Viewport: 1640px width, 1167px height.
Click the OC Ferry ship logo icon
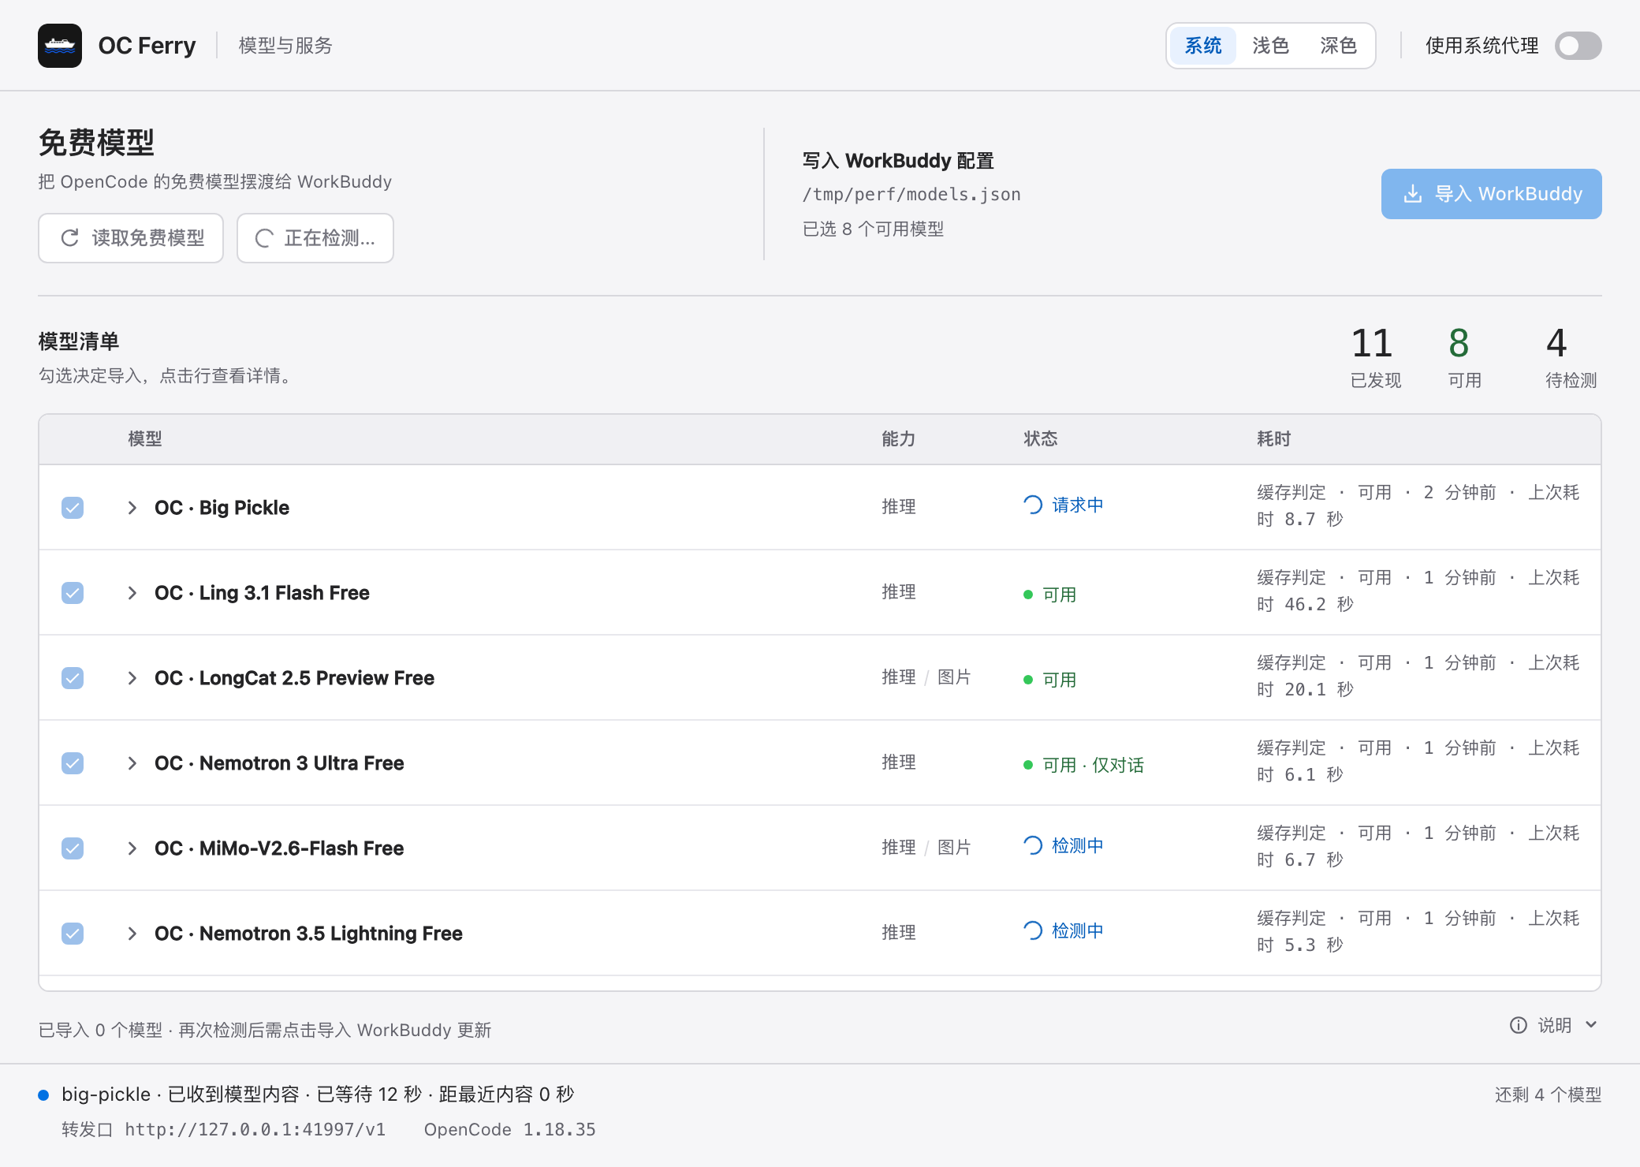[60, 46]
